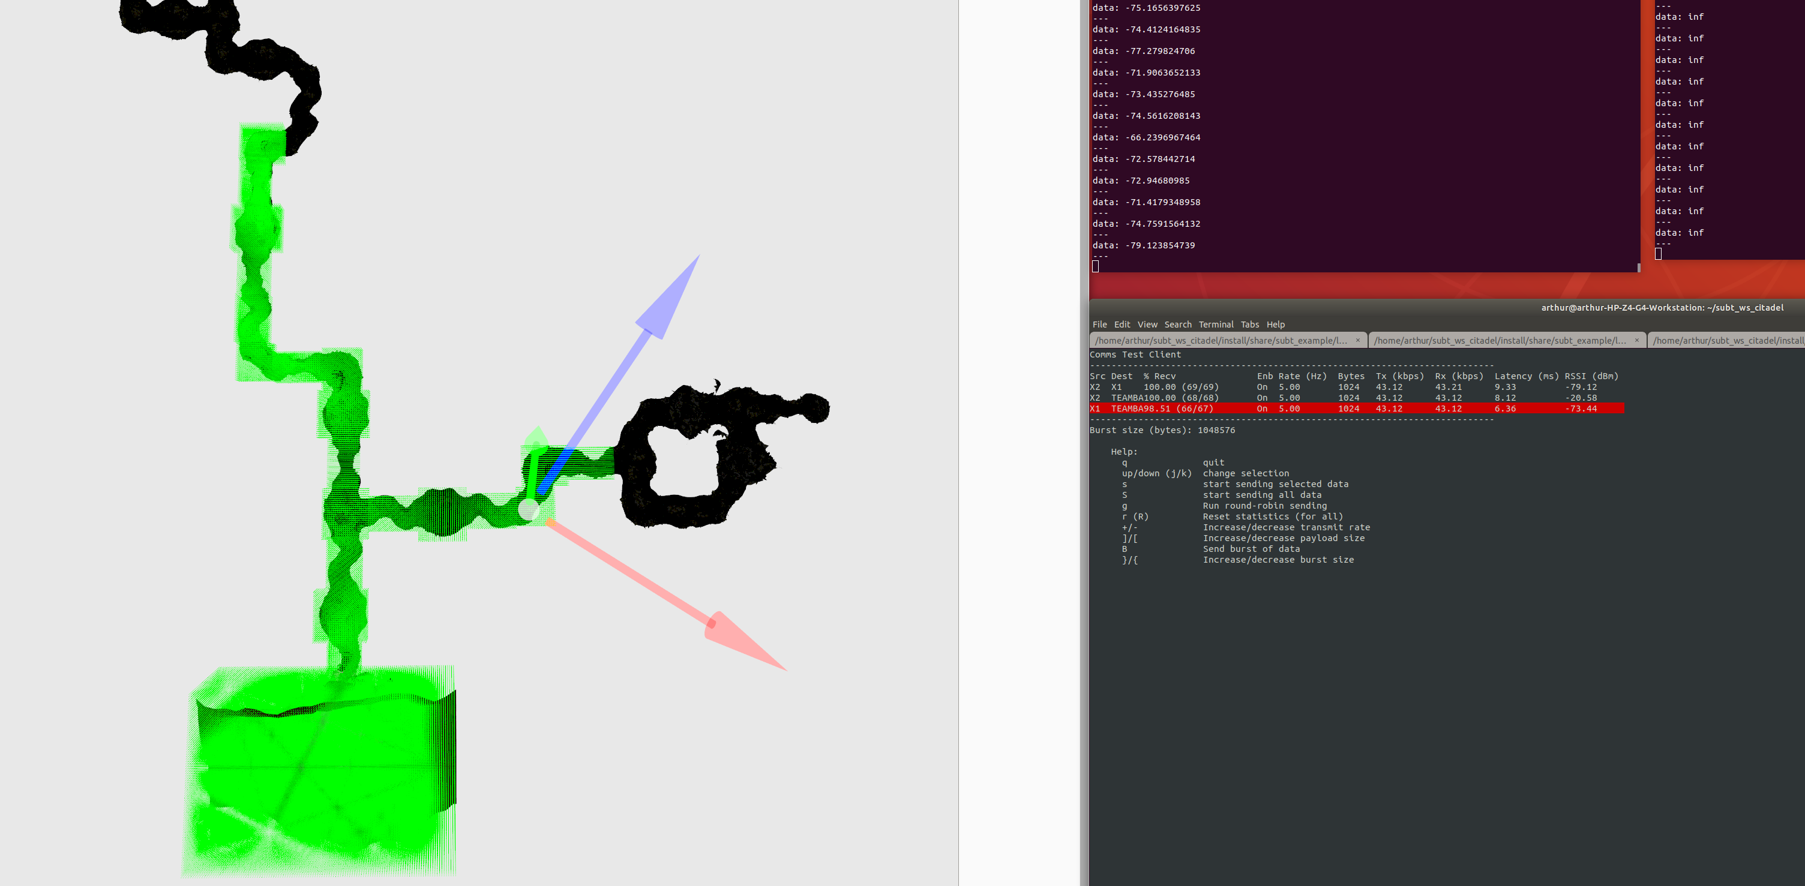Open the Terminal menu

tap(1216, 325)
